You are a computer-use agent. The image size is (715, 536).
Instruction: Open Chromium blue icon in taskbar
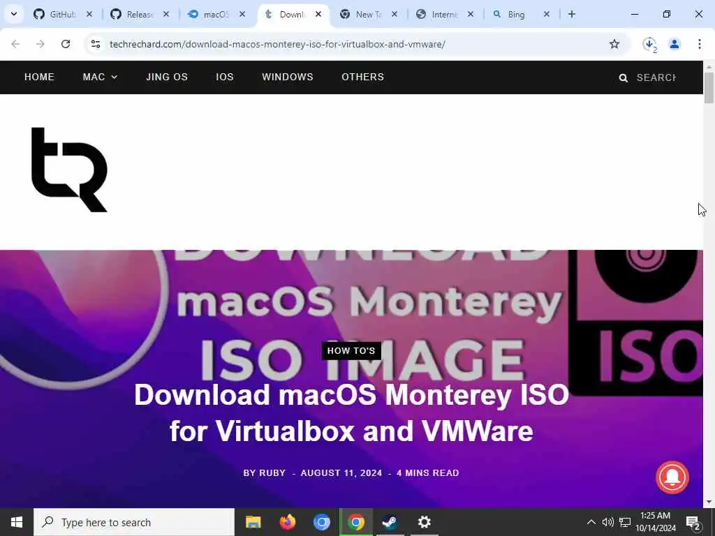pyautogui.click(x=321, y=522)
